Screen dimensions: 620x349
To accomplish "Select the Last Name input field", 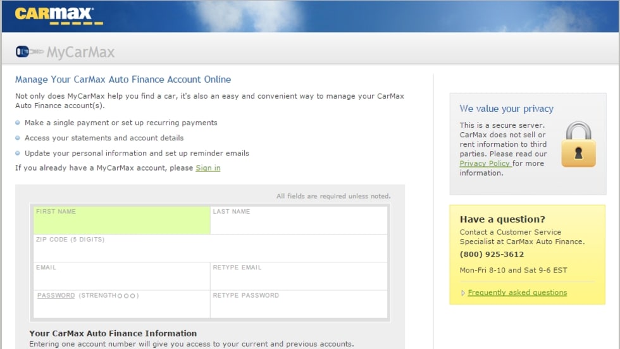I will click(x=299, y=223).
